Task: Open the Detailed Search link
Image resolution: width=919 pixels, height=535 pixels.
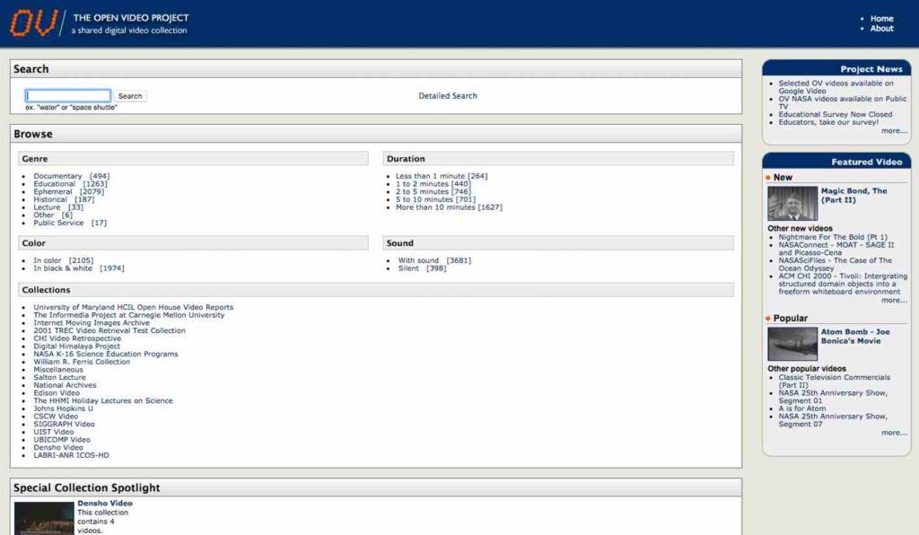Action: (x=448, y=96)
